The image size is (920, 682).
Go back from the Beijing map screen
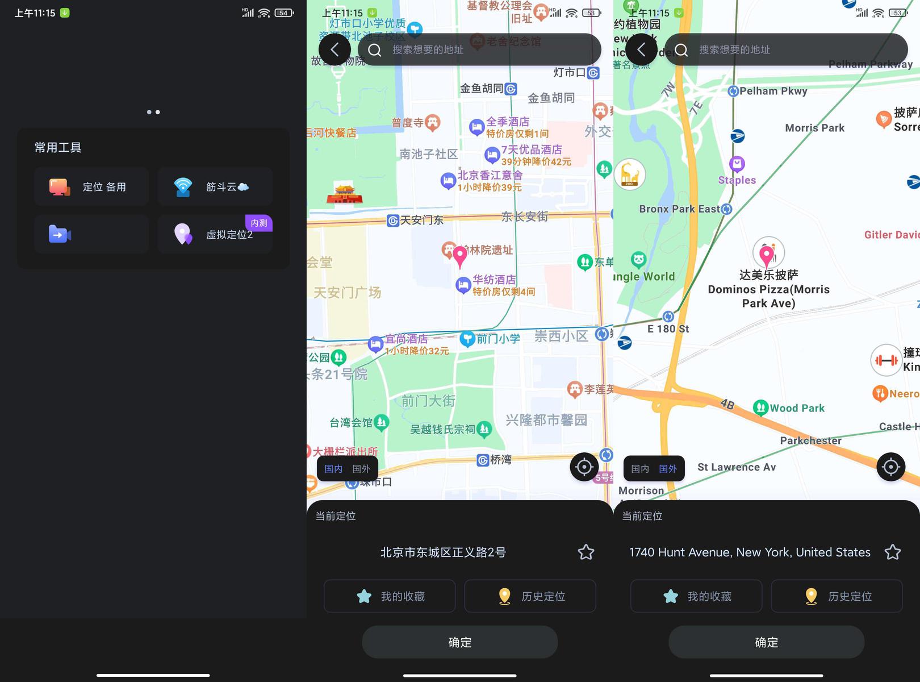pyautogui.click(x=334, y=50)
